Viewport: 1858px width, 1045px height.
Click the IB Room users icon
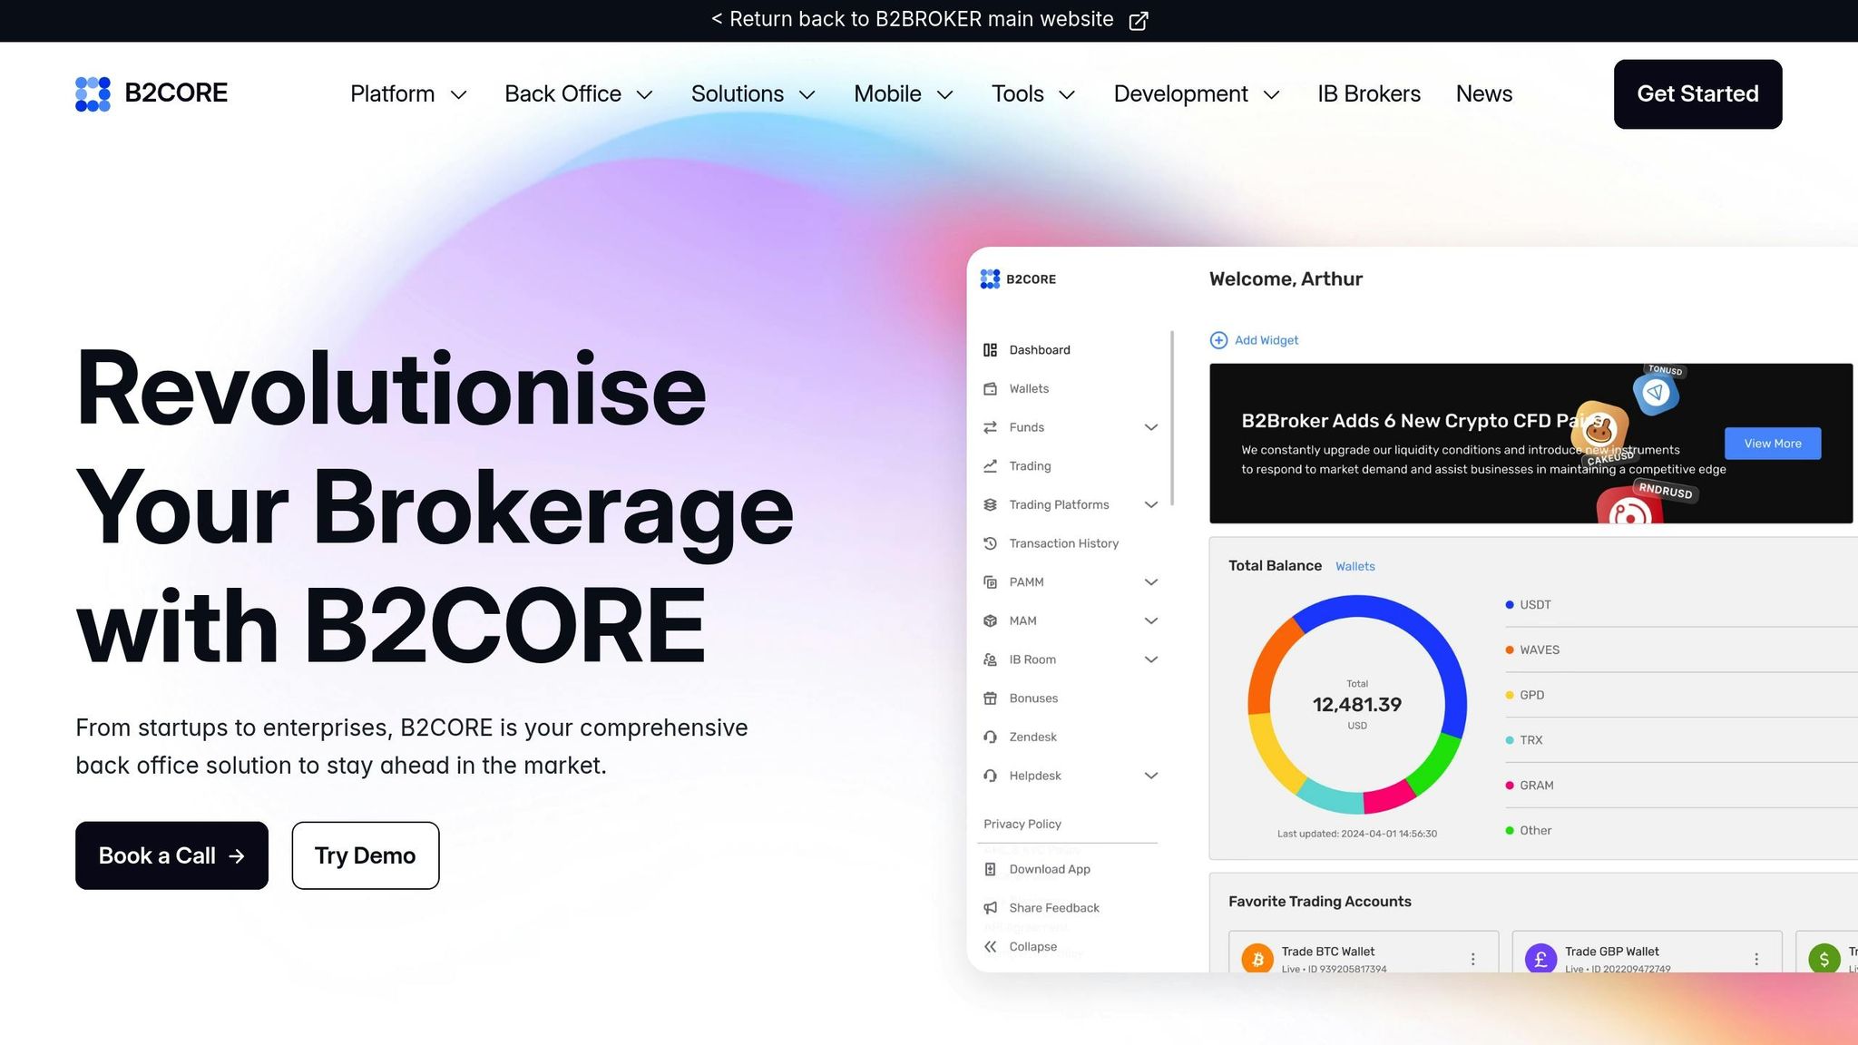990,659
